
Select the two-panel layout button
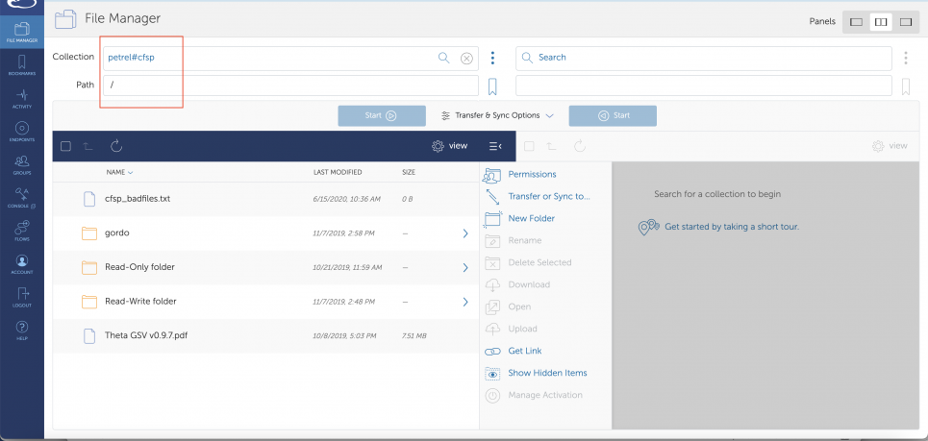880,21
